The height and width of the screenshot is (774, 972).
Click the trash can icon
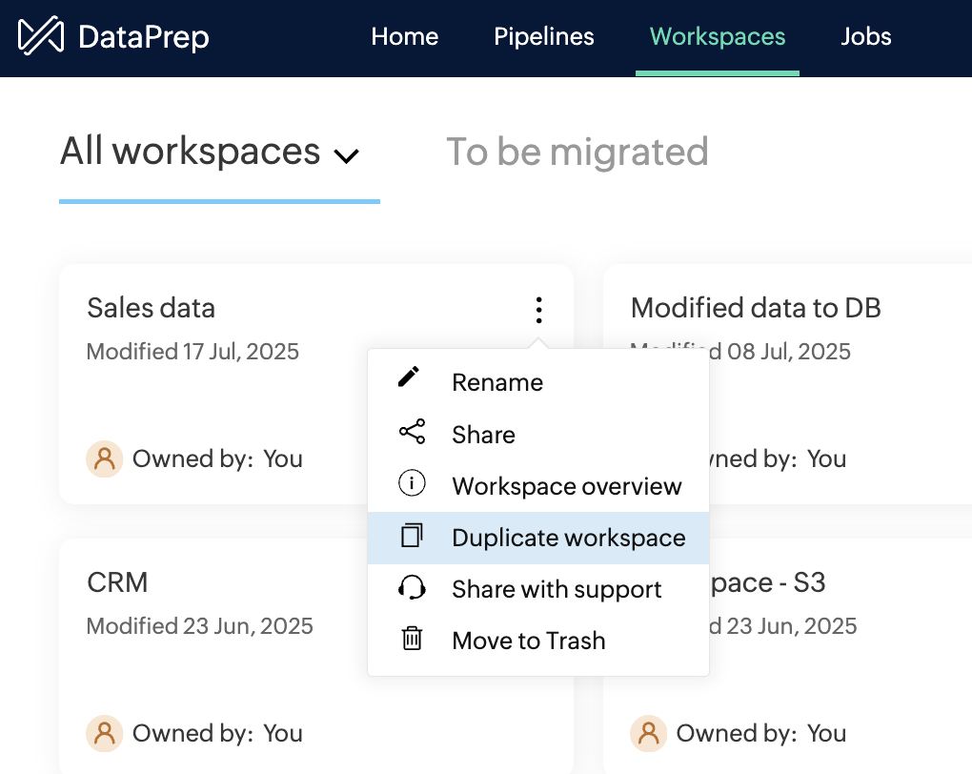pyautogui.click(x=412, y=639)
